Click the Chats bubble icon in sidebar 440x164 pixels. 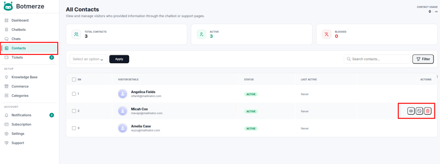pos(7,39)
